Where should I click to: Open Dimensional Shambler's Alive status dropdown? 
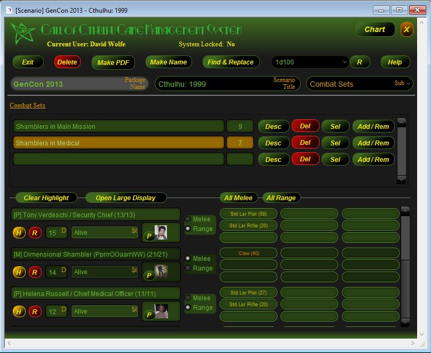105,272
